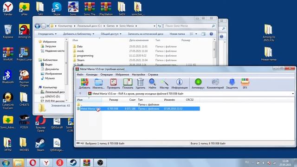Click the Sonic Mania search field
Screen dimensions: 297x167
189,26
